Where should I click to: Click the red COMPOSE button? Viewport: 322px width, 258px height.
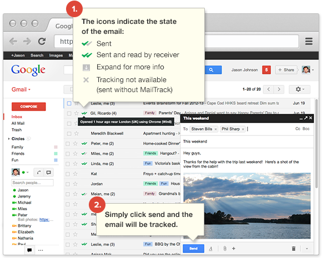click(x=29, y=107)
